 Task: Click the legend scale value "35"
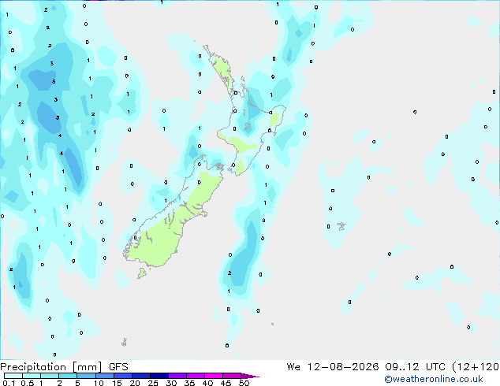click(x=189, y=383)
